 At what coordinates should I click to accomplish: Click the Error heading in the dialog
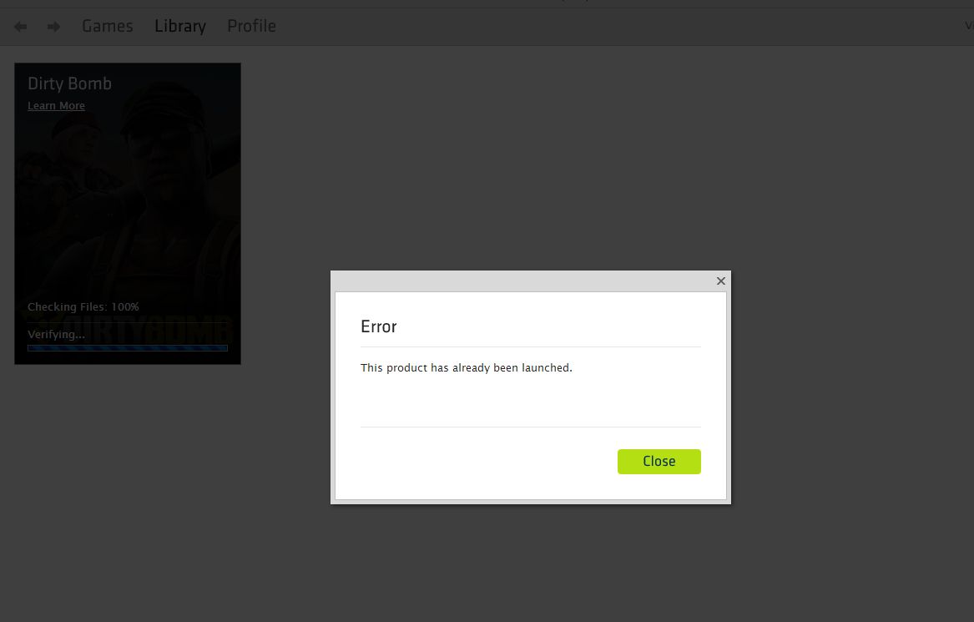click(378, 326)
